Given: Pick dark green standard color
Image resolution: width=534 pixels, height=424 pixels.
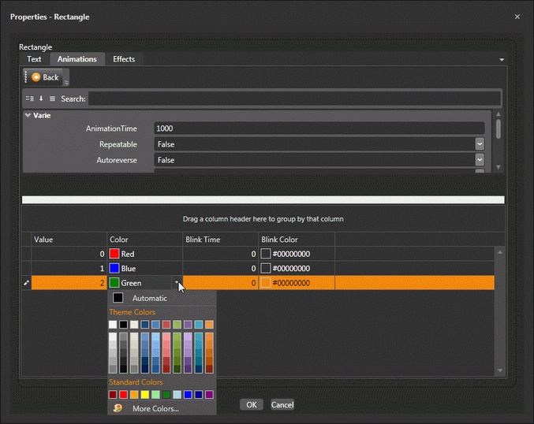Looking at the screenshot, I should pos(166,394).
